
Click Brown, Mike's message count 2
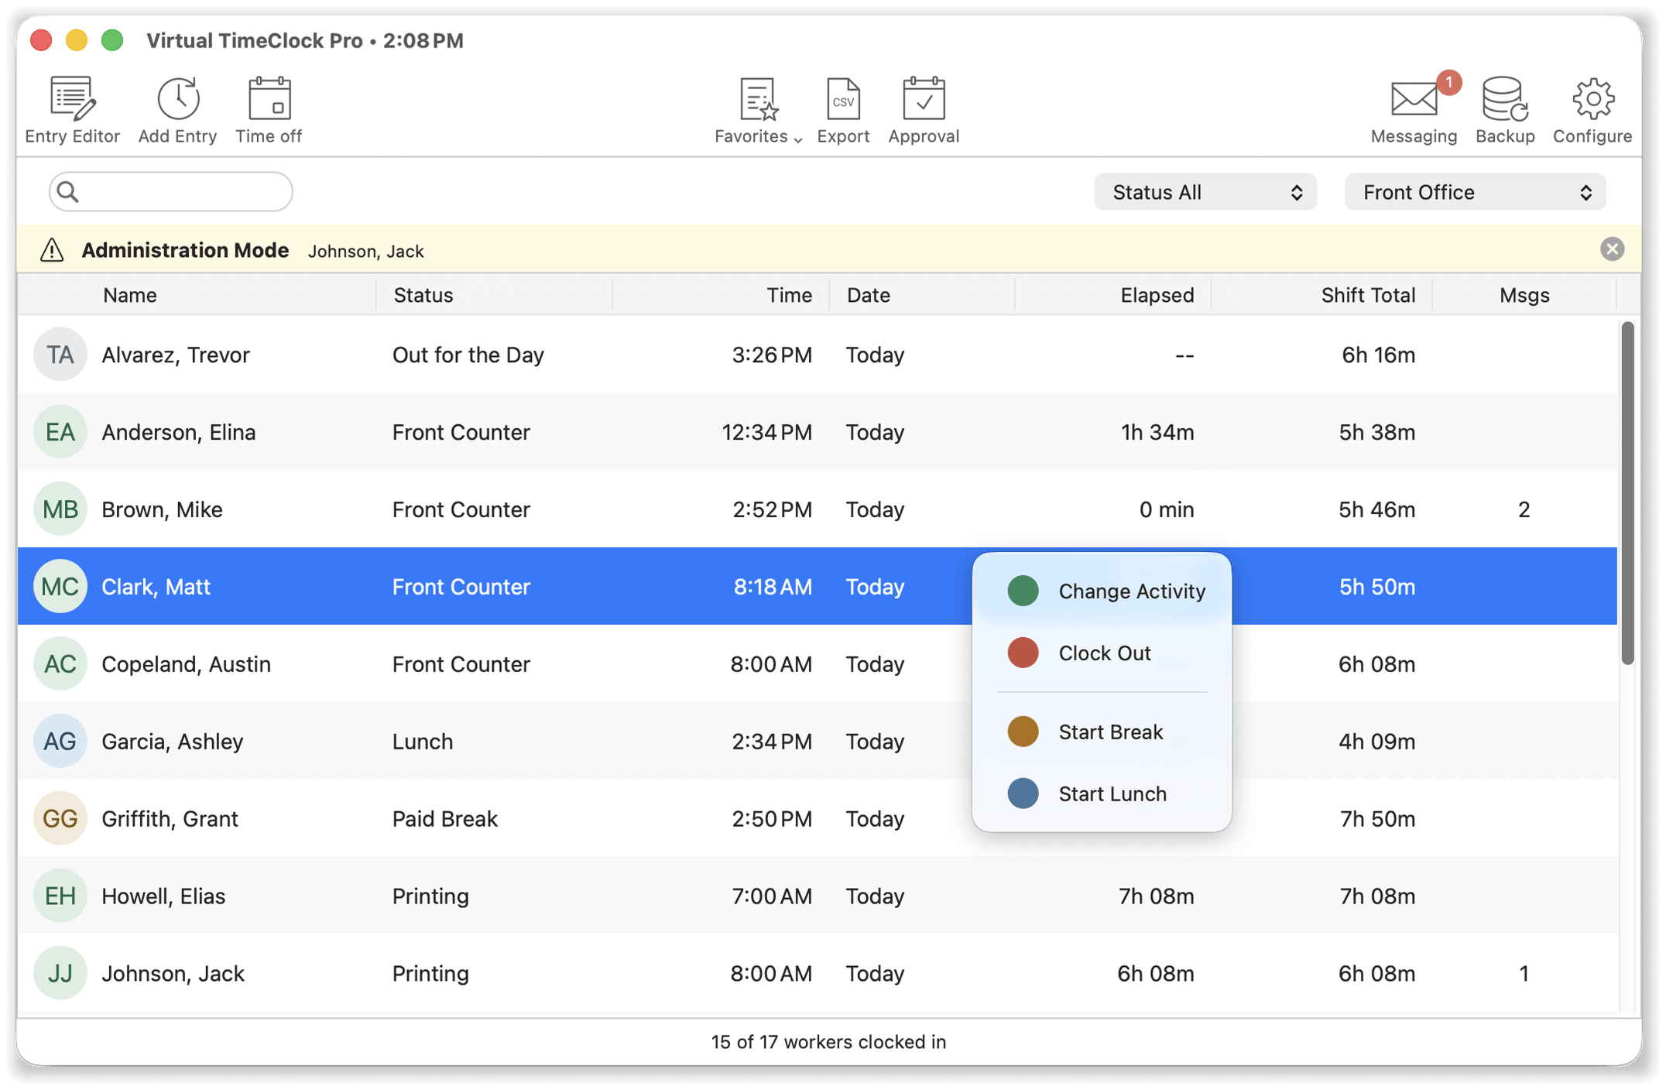pos(1524,509)
